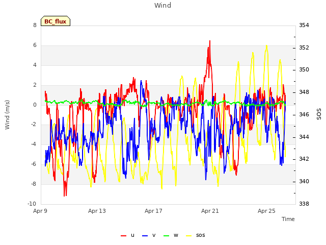Toggle the w series in legend
The height and width of the screenshot is (245, 326).
[171, 235]
